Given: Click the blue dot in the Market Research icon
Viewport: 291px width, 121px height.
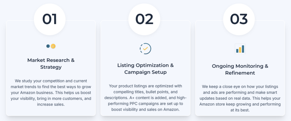Looking at the screenshot, I should point(48,46).
